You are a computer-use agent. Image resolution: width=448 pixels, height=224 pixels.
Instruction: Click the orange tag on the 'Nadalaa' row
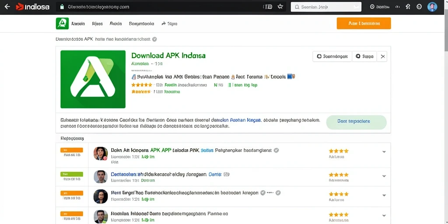72,213
